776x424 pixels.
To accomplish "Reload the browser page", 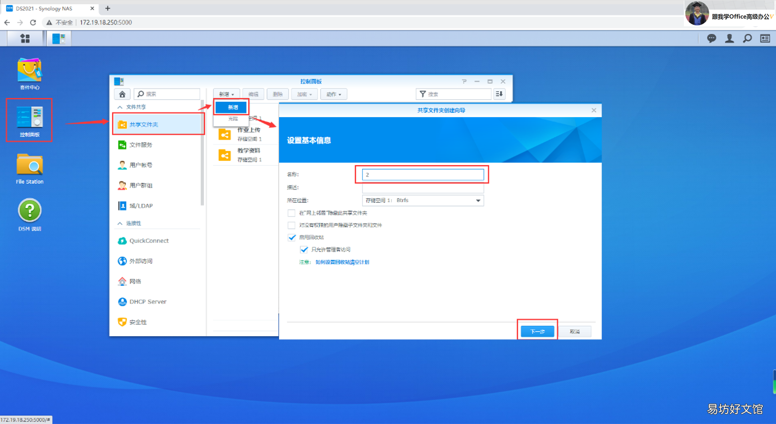I will point(33,23).
